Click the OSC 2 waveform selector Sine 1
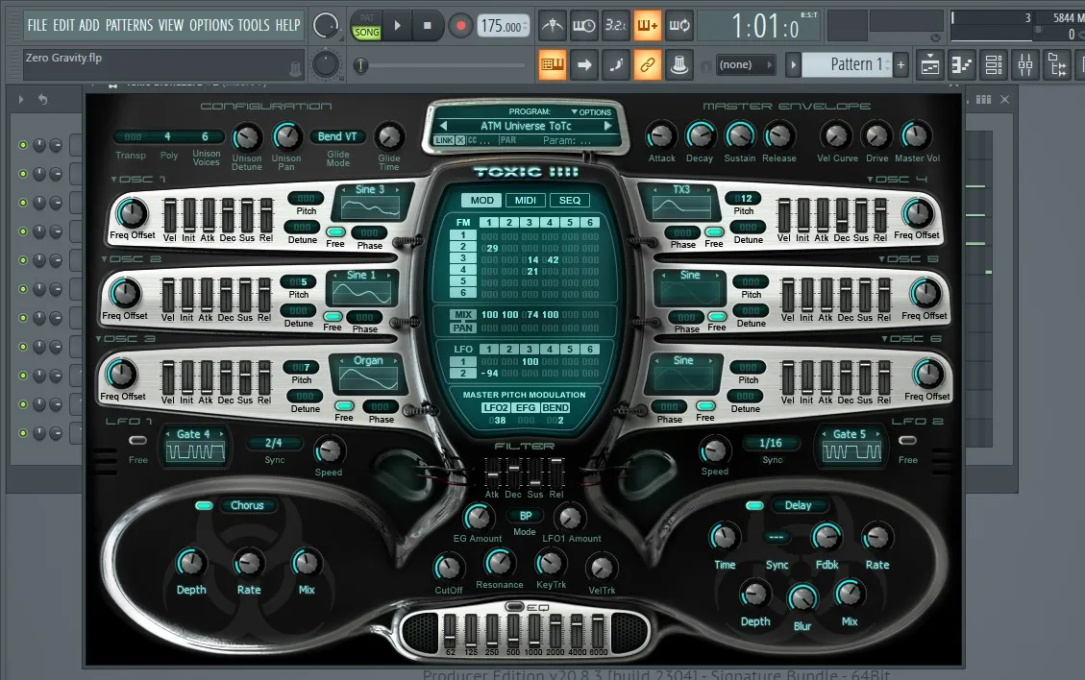The height and width of the screenshot is (680, 1085). coord(361,276)
